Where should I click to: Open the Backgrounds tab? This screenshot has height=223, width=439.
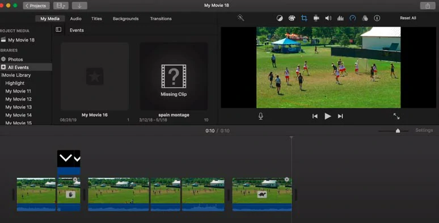pyautogui.click(x=126, y=19)
